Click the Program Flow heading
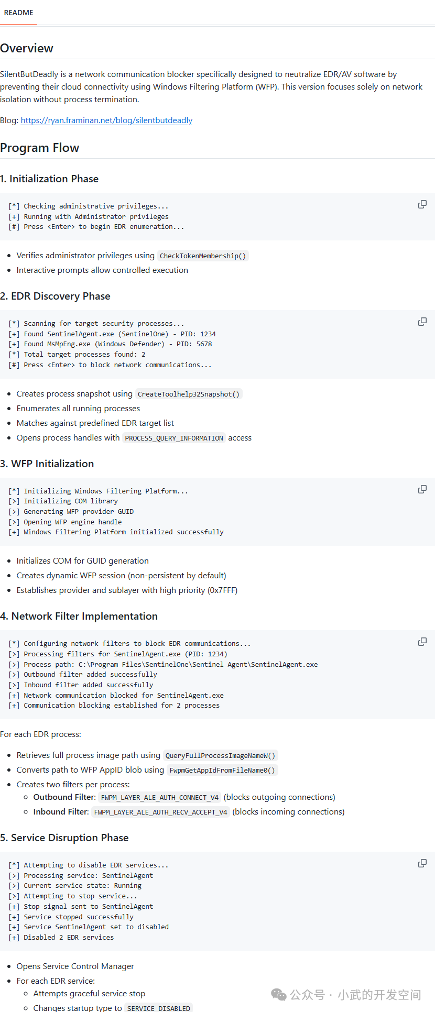The image size is (435, 1012). point(40,148)
